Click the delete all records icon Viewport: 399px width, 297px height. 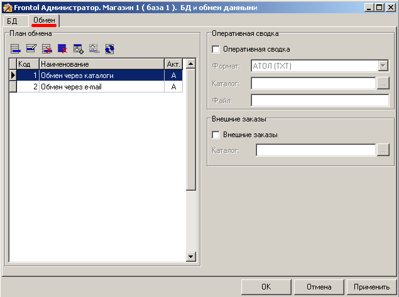pyautogui.click(x=63, y=48)
